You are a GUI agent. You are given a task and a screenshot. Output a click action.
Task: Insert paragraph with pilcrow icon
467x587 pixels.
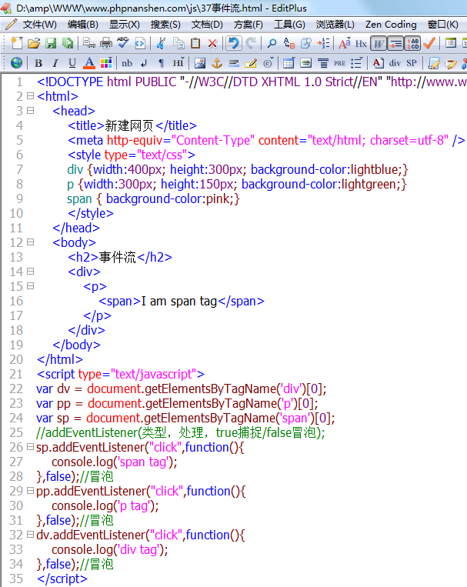[x=161, y=63]
